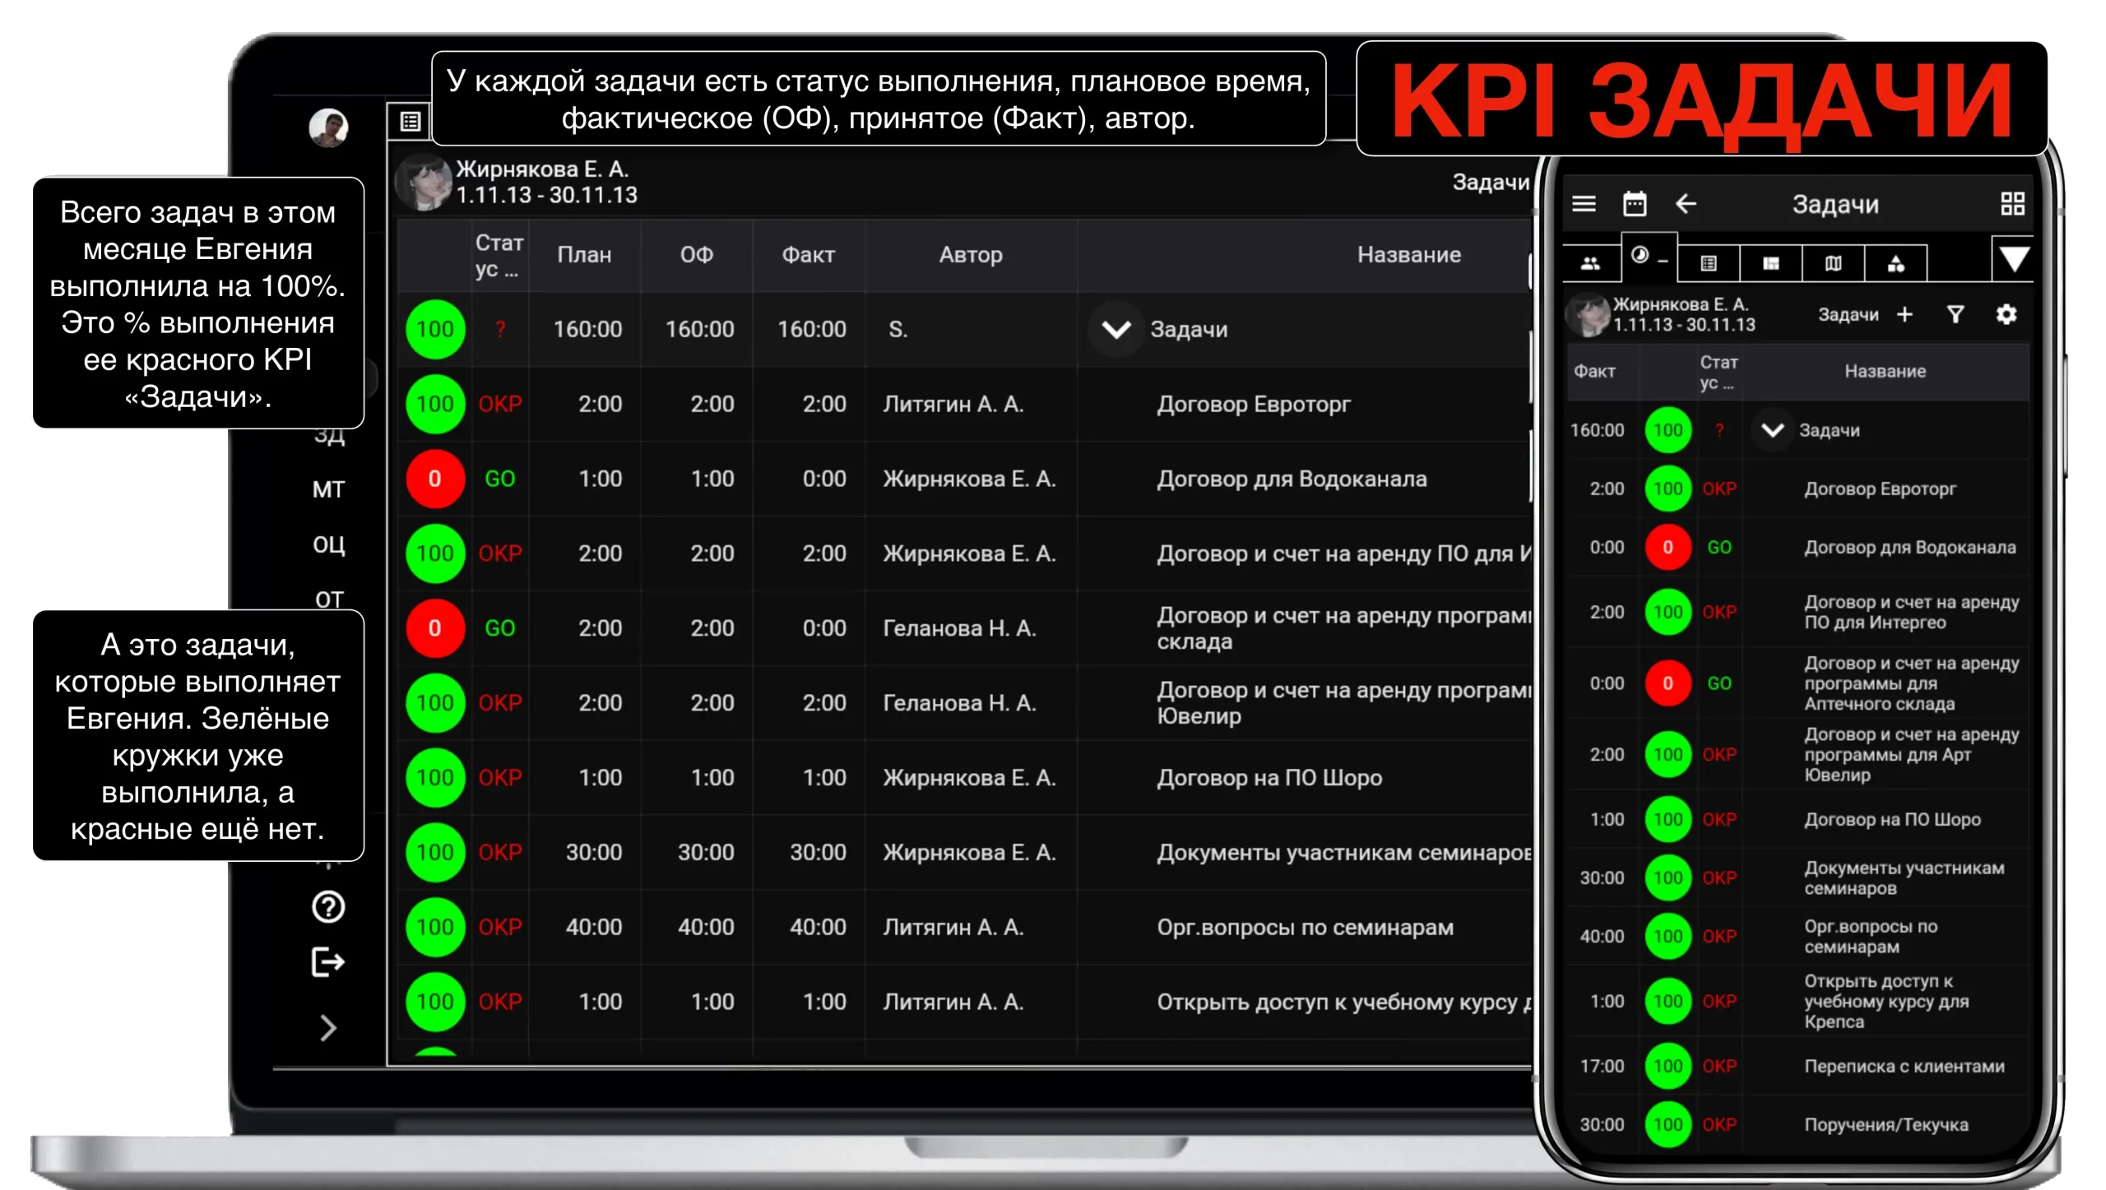Sort by Автор column header on laptop
The image size is (2106, 1190).
pyautogui.click(x=971, y=255)
